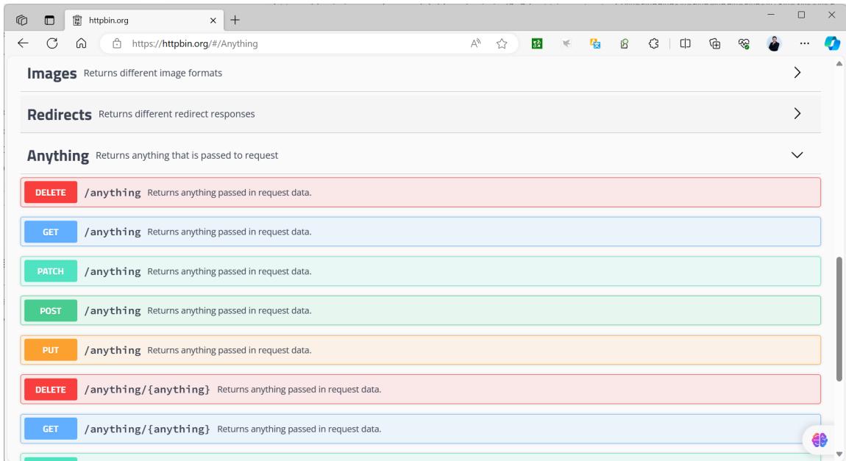This screenshot has height=461, width=846.
Task: Expand the PUT /anything operation
Action: [420, 350]
